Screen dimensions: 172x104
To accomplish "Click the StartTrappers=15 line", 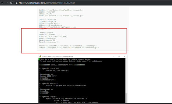I will pos(48,38).
